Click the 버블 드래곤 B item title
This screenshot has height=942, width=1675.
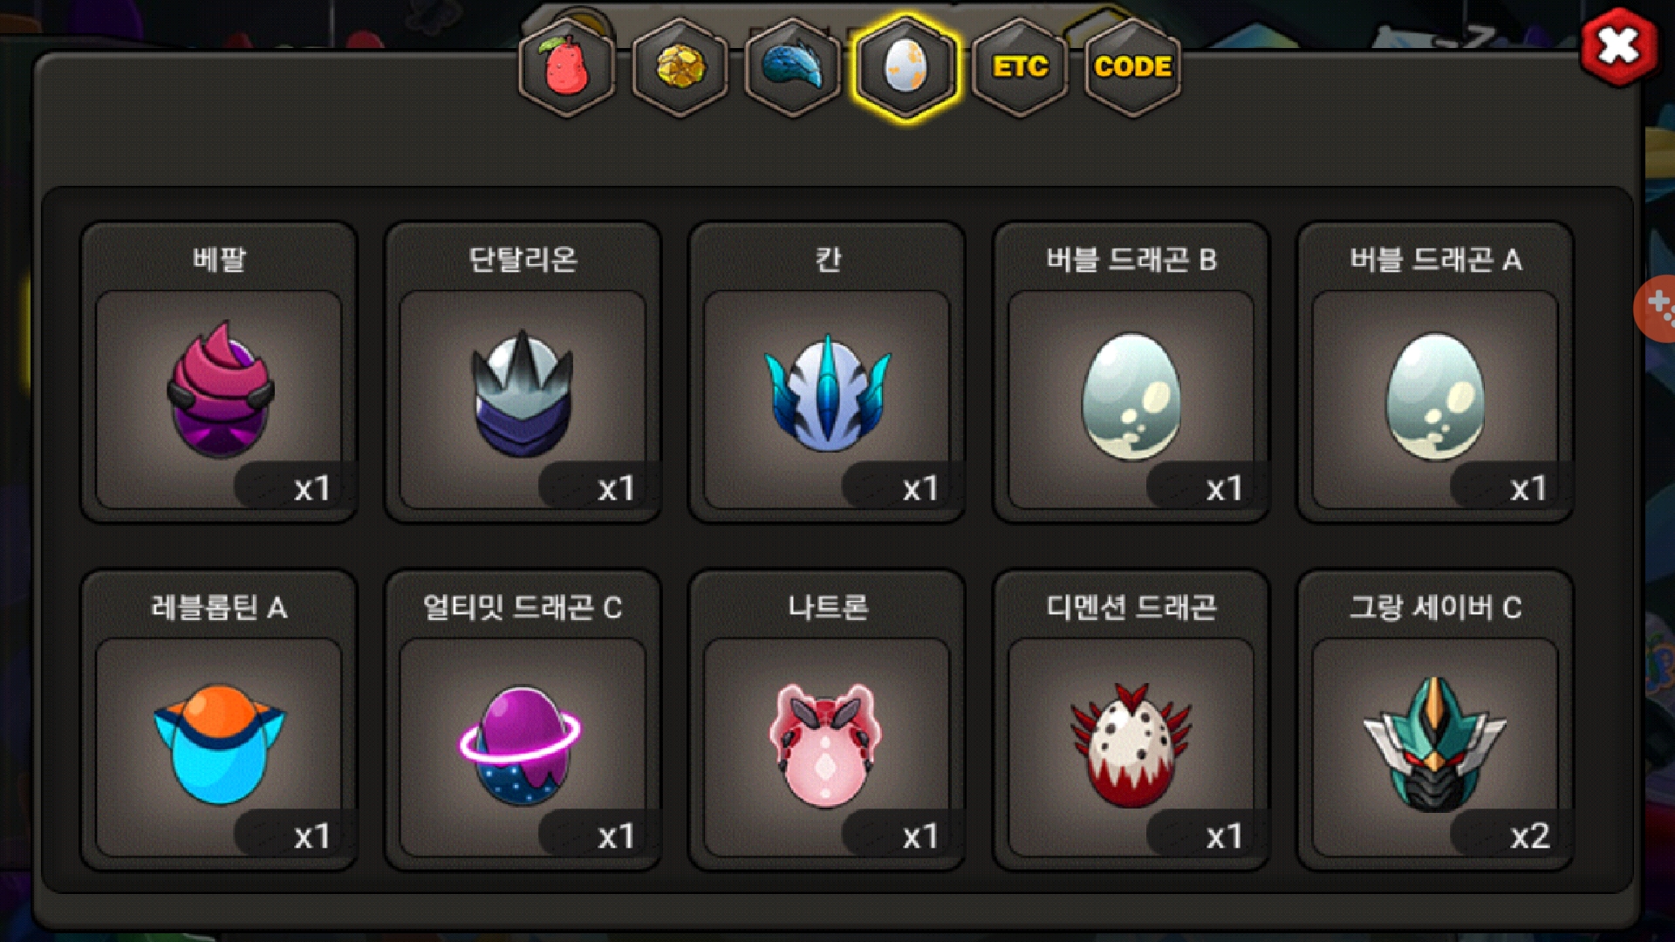click(x=1131, y=259)
